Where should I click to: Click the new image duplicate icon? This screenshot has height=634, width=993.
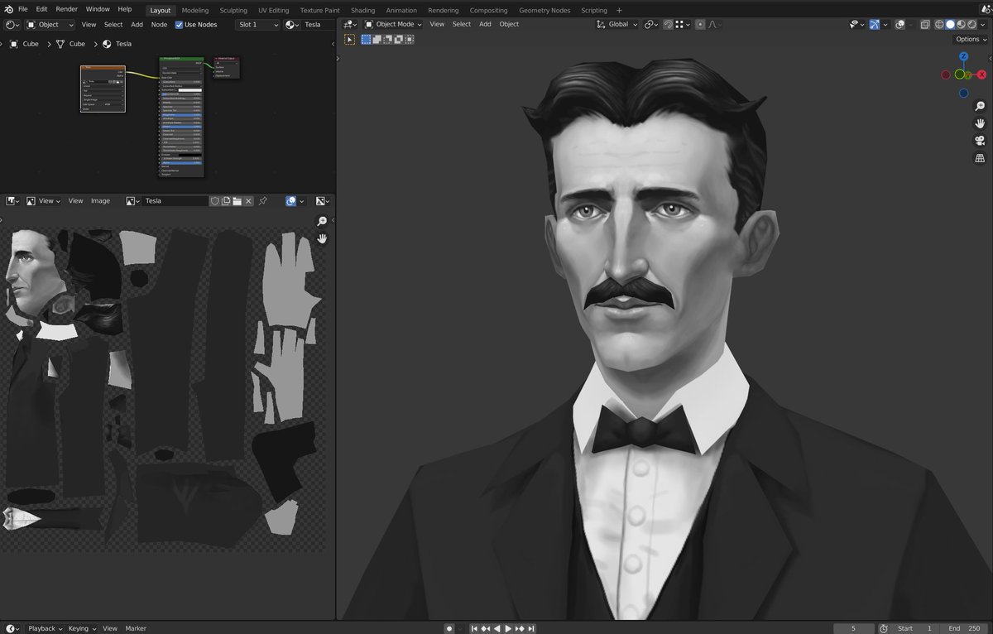coord(225,200)
